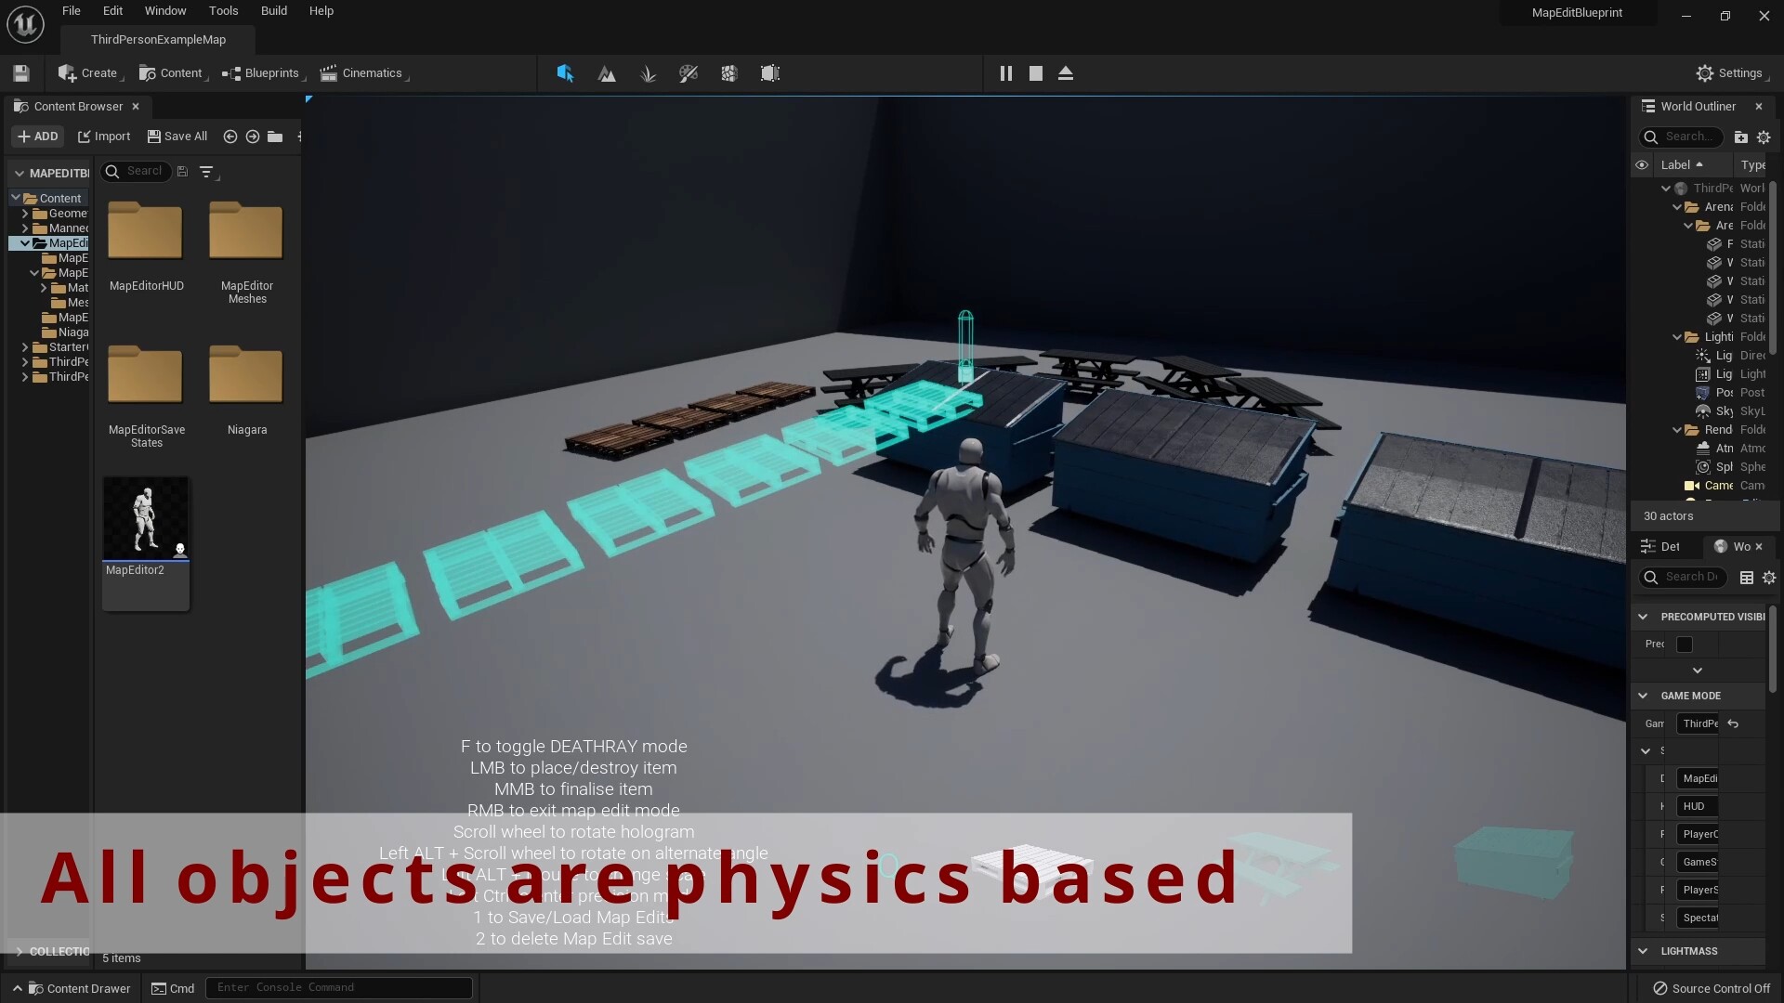Open Foliage mode
The image size is (1784, 1003).
(649, 73)
